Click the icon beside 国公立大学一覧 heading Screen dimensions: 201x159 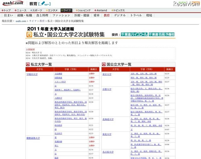click(x=104, y=64)
